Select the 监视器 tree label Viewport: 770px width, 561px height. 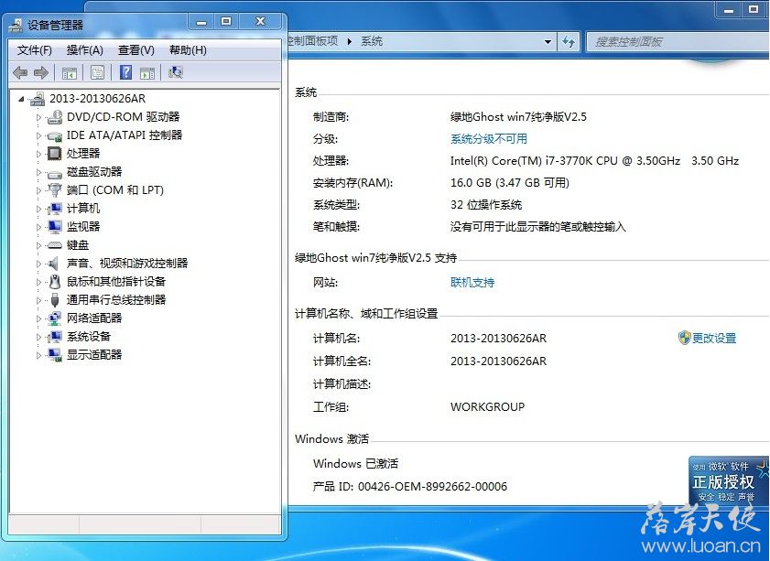pos(83,226)
